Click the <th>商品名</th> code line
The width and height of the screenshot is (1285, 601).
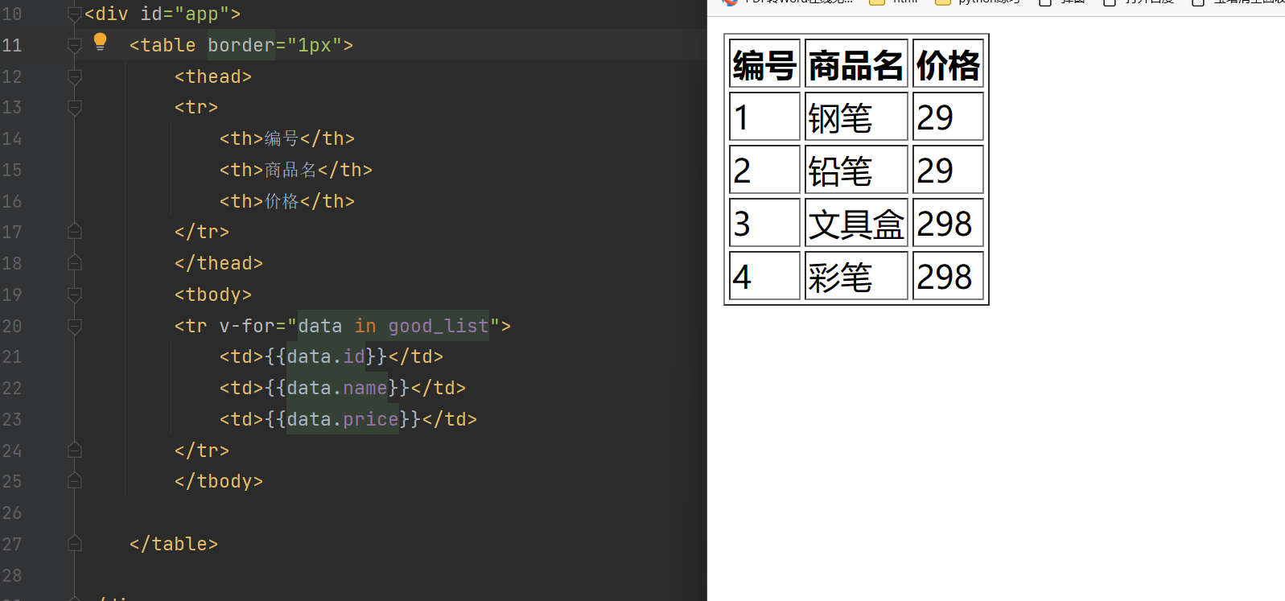click(x=296, y=170)
